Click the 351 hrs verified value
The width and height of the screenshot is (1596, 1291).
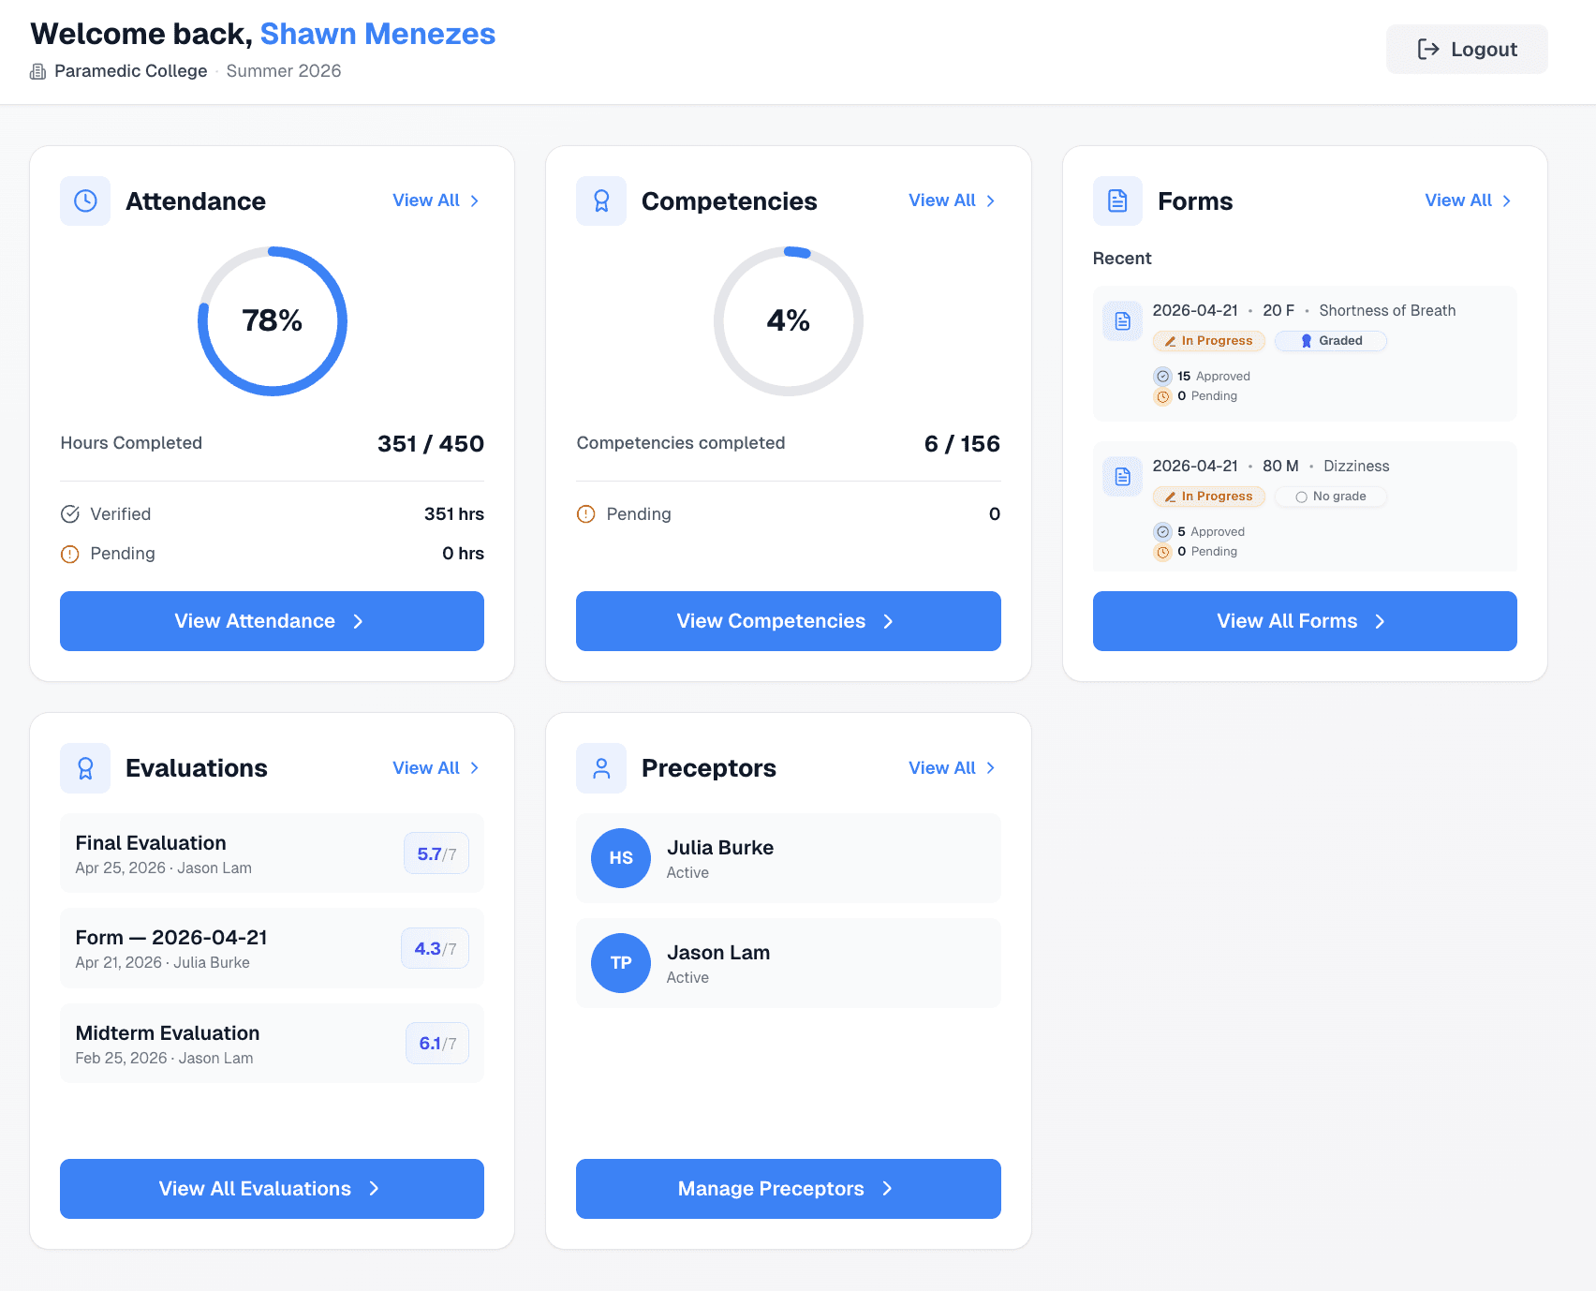pos(454,514)
